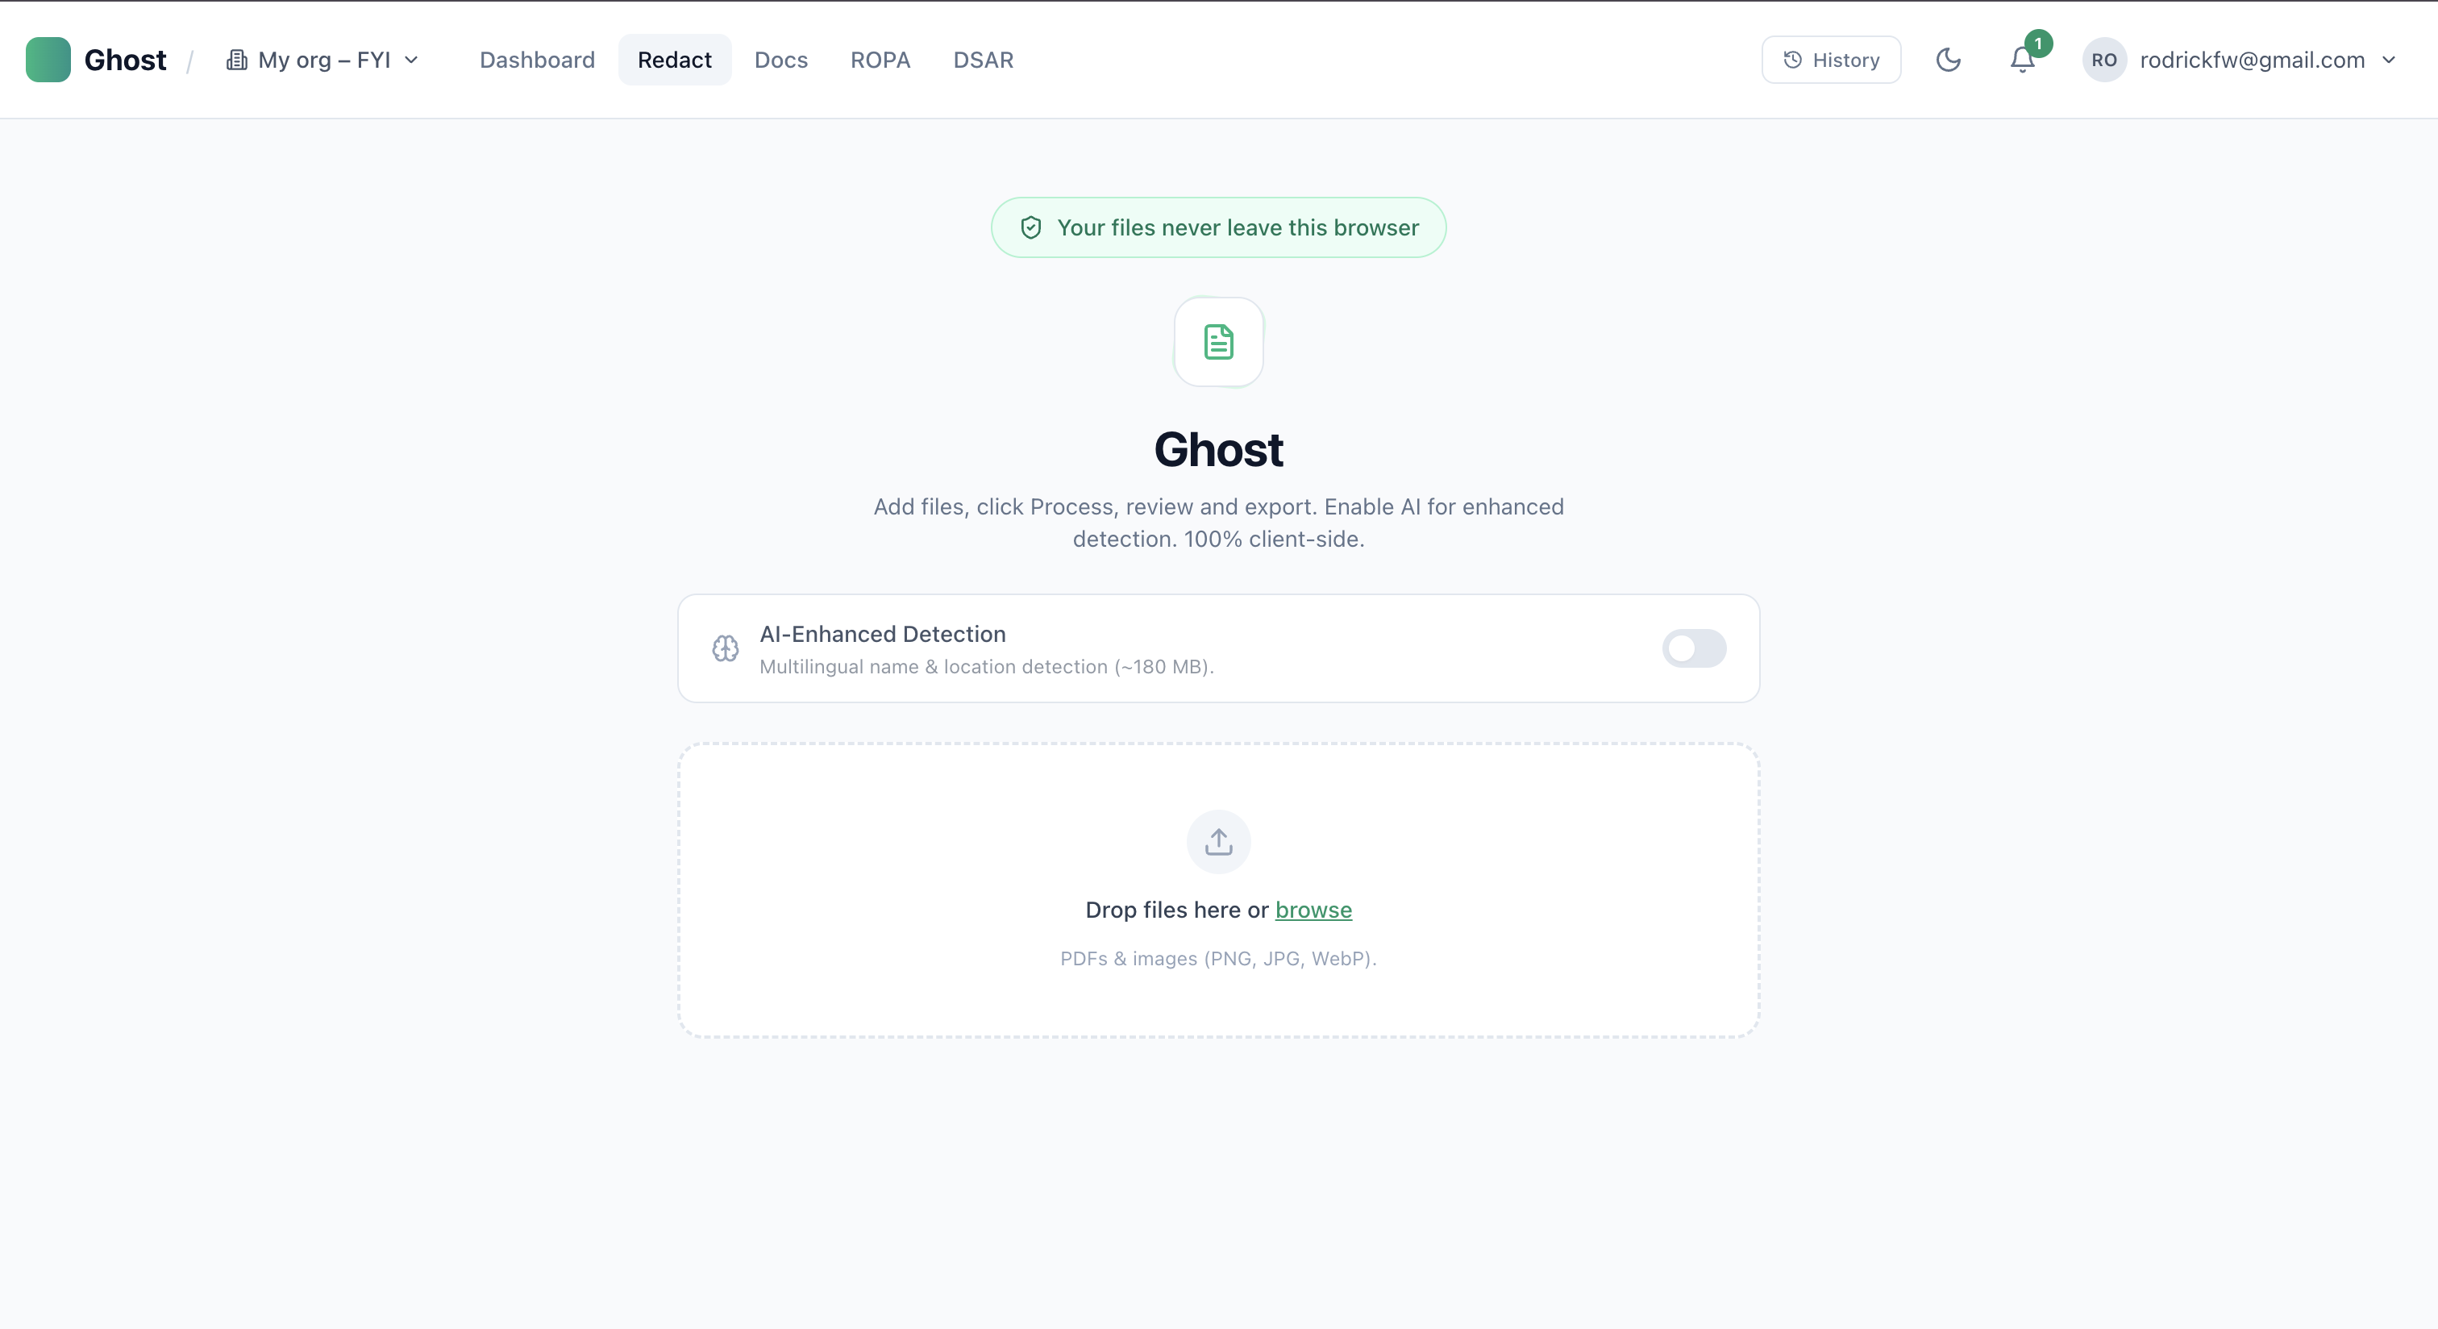Enable the AI-Enhanced Detection toggle
The height and width of the screenshot is (1329, 2438).
click(1693, 648)
